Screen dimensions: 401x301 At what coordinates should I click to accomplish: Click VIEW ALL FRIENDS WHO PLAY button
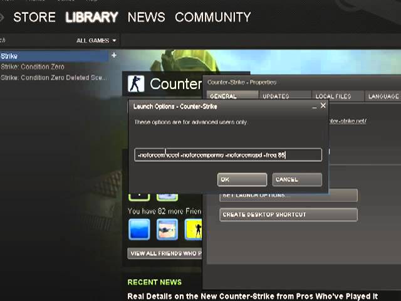165,253
